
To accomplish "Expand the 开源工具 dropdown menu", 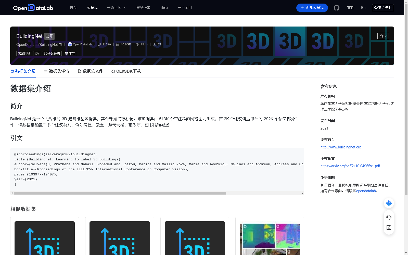I will pyautogui.click(x=117, y=8).
